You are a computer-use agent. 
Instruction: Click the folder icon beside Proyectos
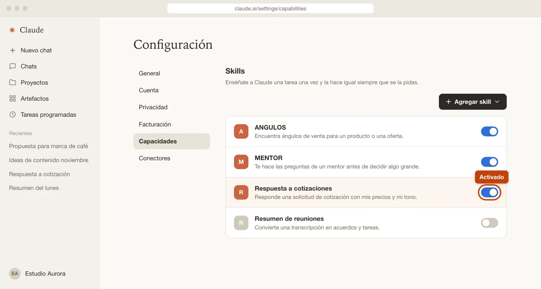(13, 82)
